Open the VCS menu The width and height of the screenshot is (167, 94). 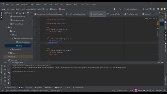[x=62, y=4]
